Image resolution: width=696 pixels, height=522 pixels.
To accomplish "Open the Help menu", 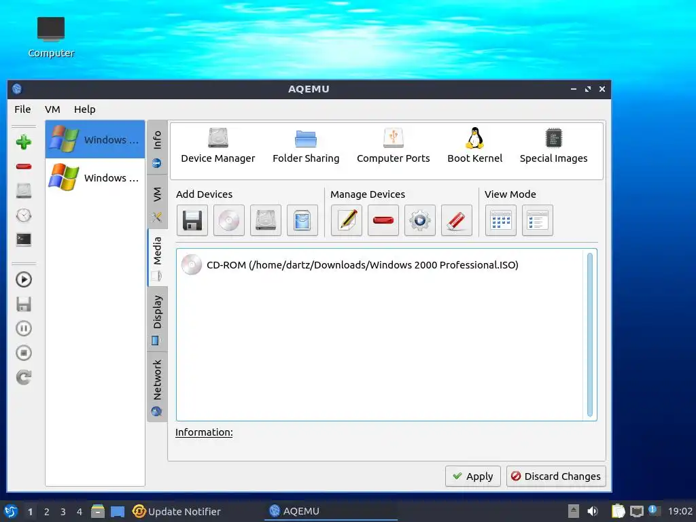I will tap(85, 109).
